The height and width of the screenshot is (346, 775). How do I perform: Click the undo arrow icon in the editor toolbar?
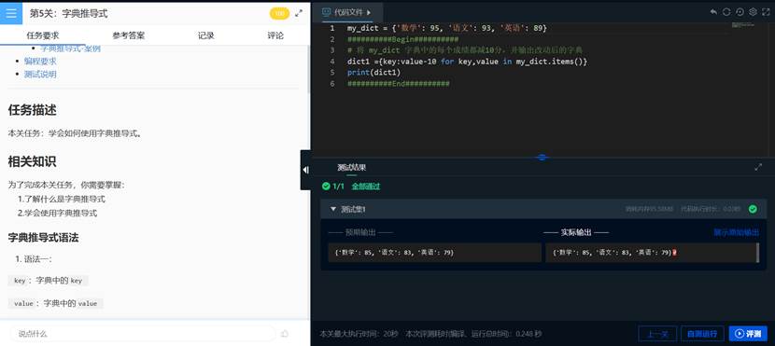coord(713,12)
